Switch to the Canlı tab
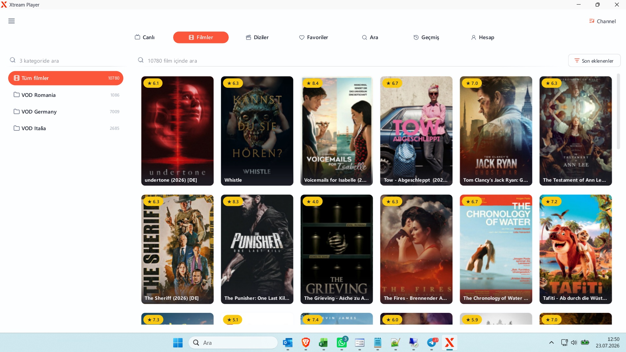This screenshot has height=352, width=626. tap(145, 38)
